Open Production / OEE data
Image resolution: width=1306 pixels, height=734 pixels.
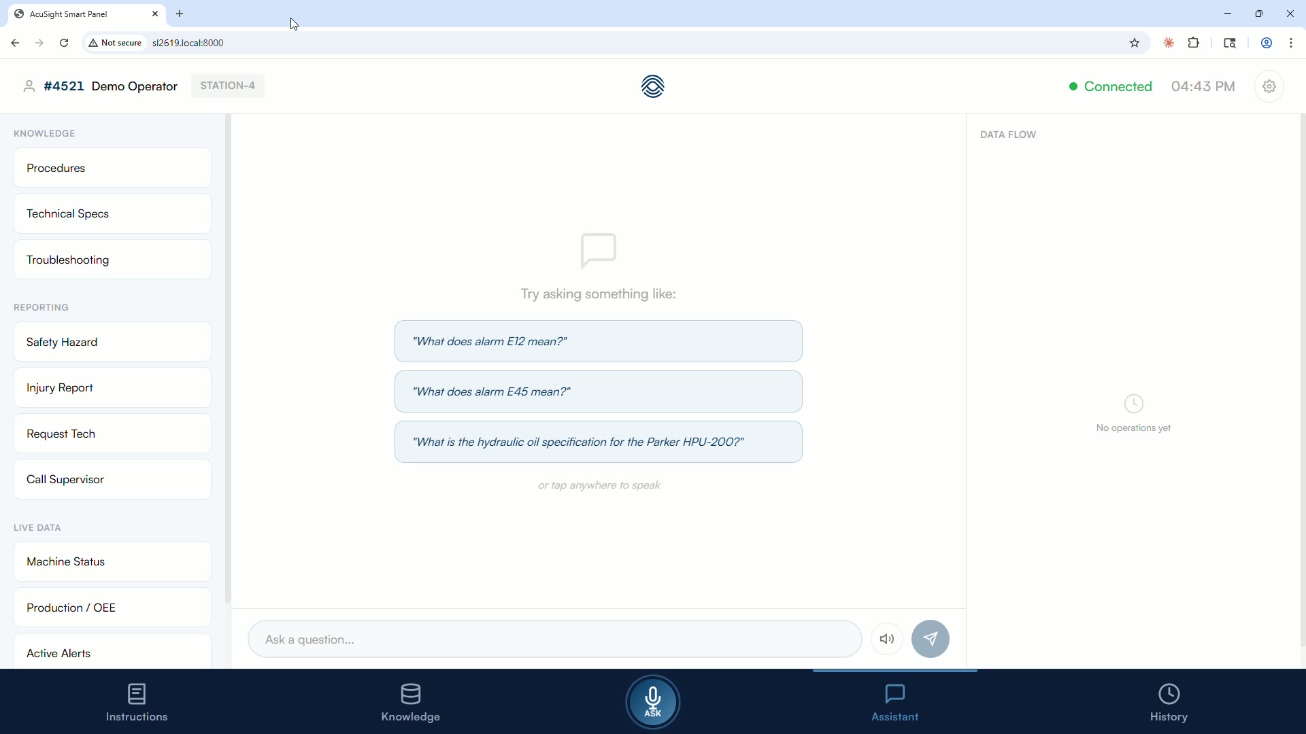coord(112,608)
